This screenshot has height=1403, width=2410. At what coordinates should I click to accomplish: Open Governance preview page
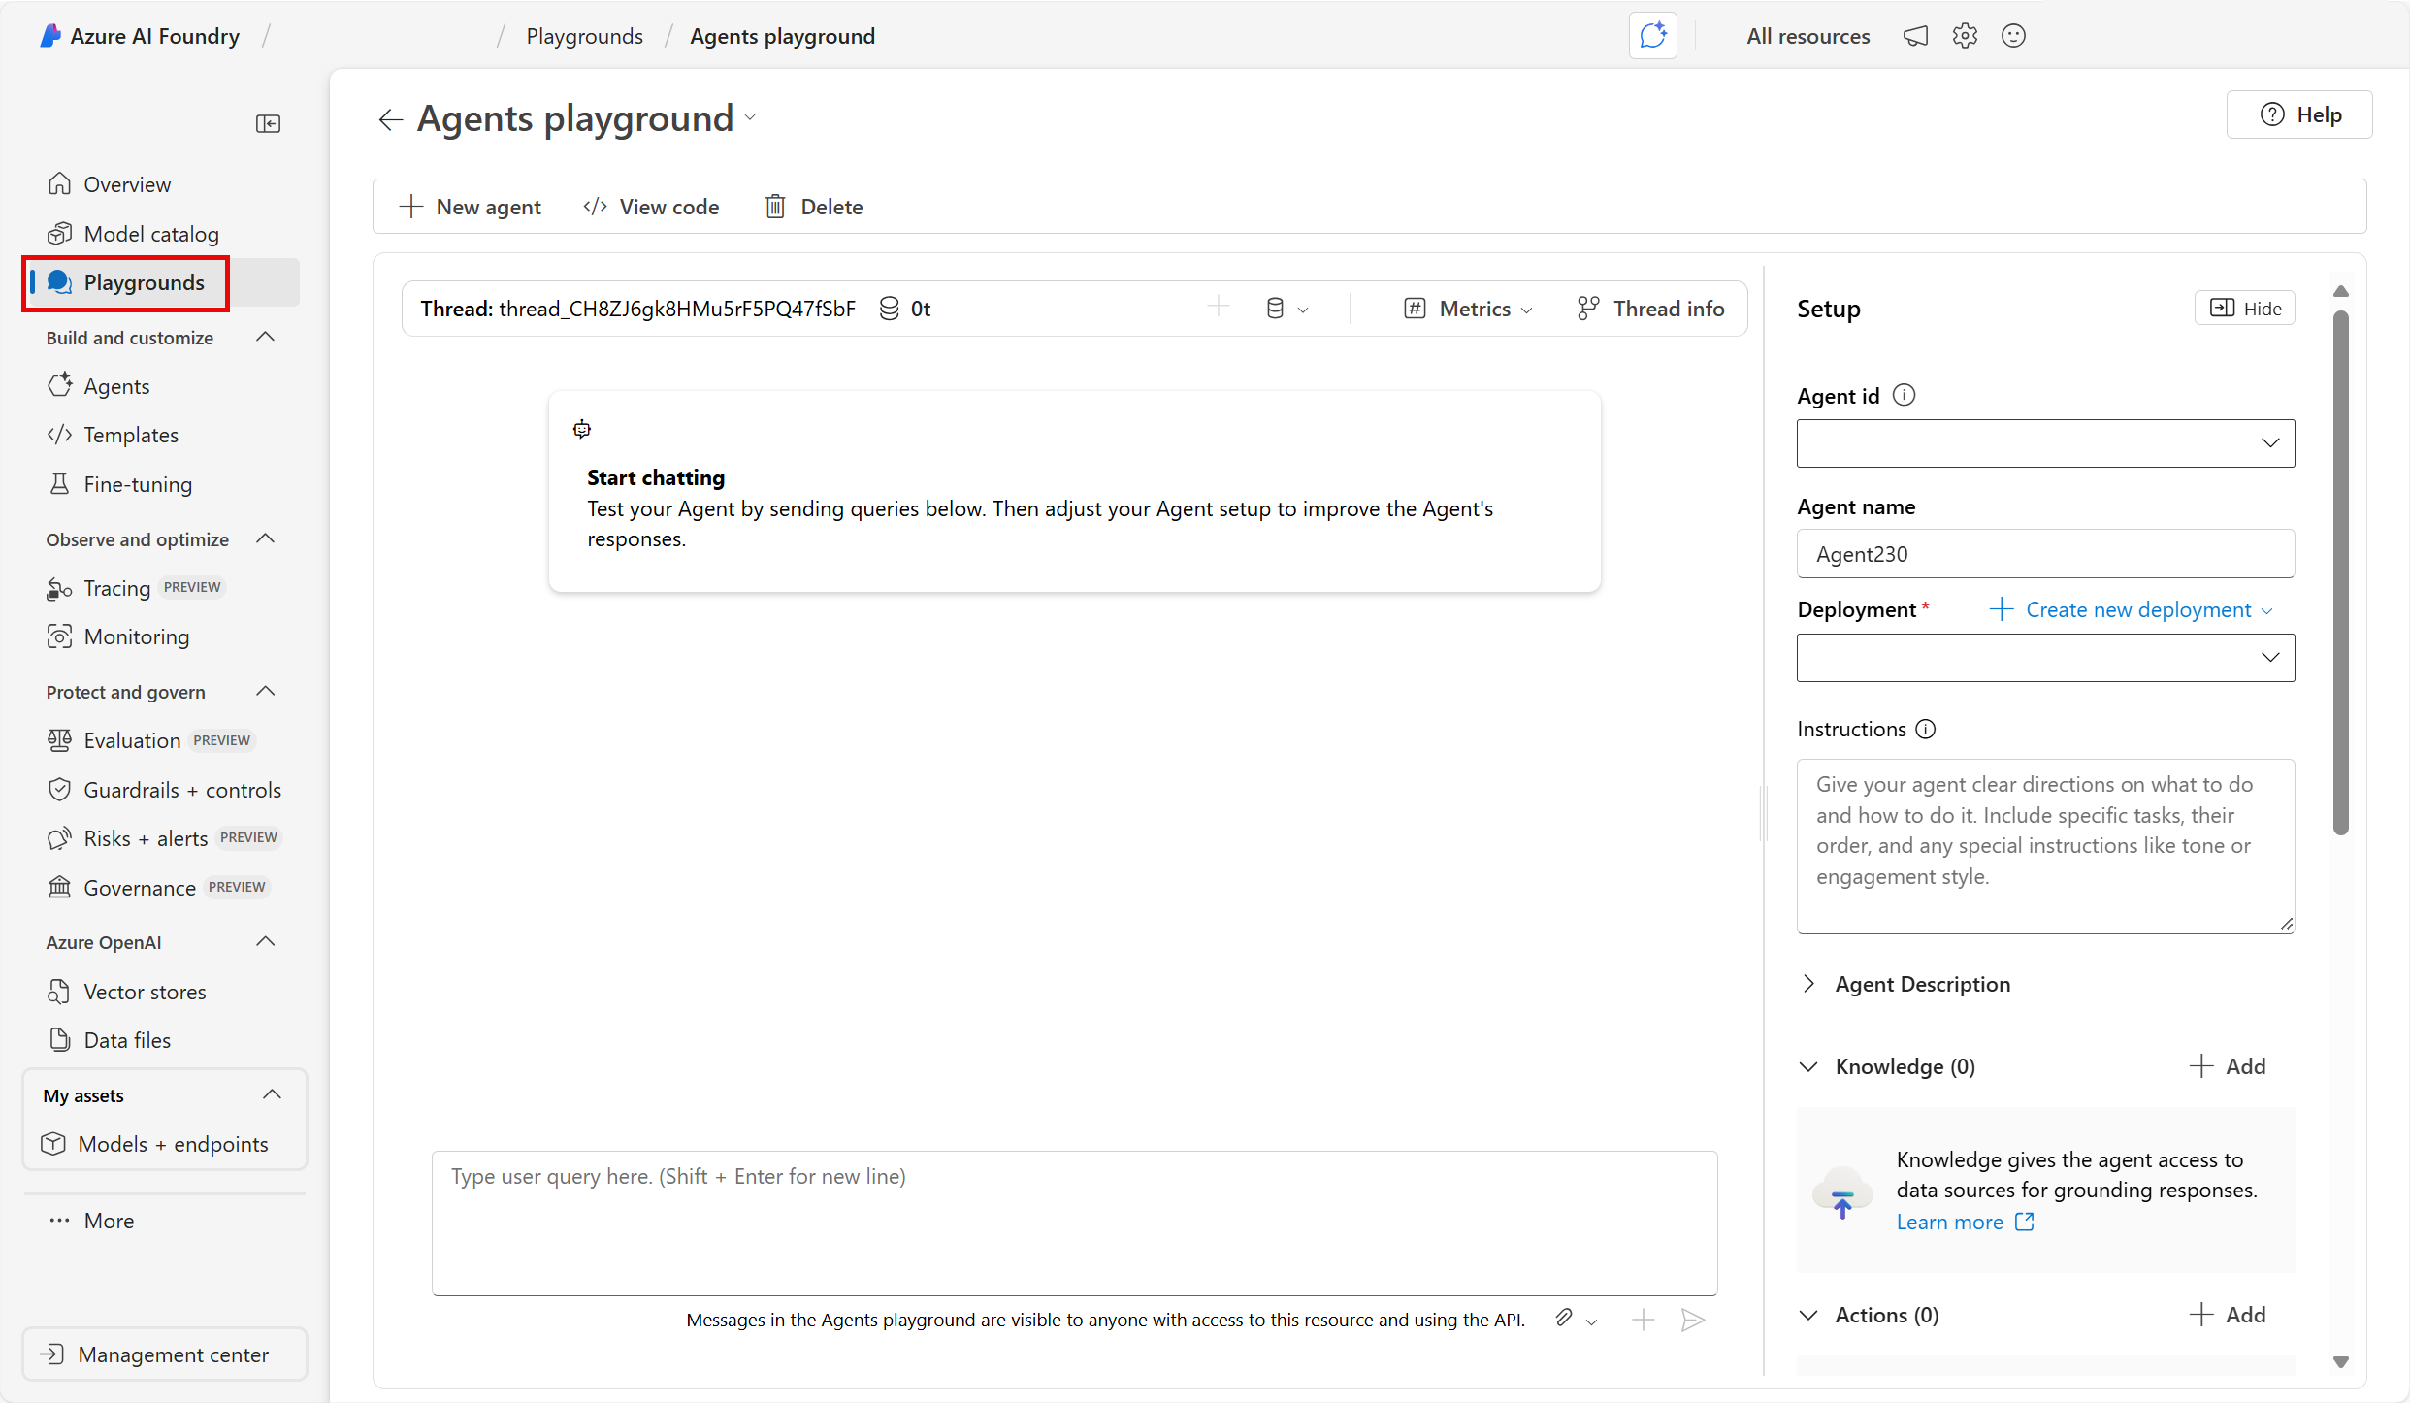pos(161,888)
